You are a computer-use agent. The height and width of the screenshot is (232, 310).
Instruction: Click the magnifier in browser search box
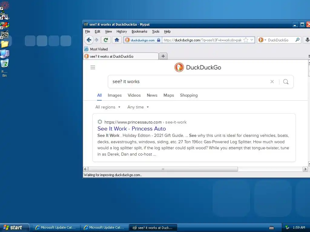coord(297,40)
